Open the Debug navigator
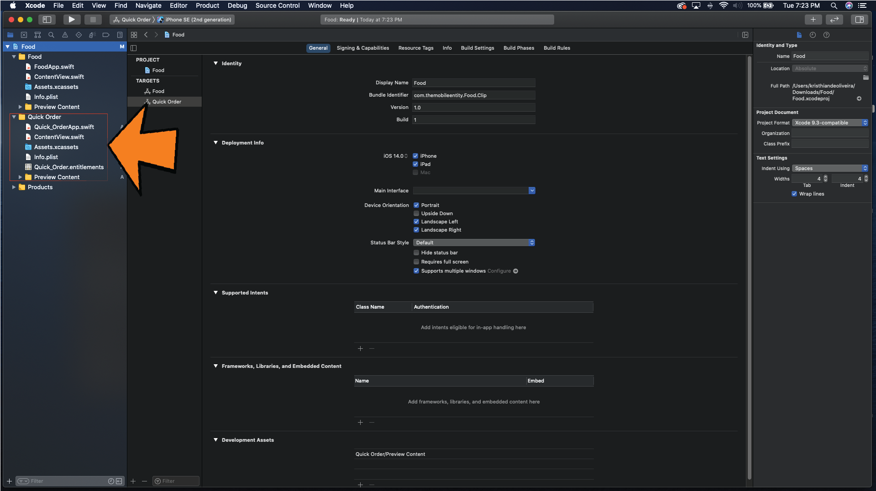The height and width of the screenshot is (491, 876). tap(92, 35)
